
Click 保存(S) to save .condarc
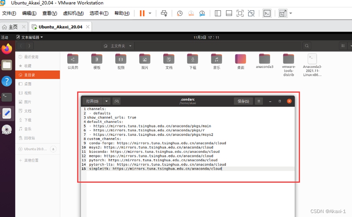click(243, 101)
